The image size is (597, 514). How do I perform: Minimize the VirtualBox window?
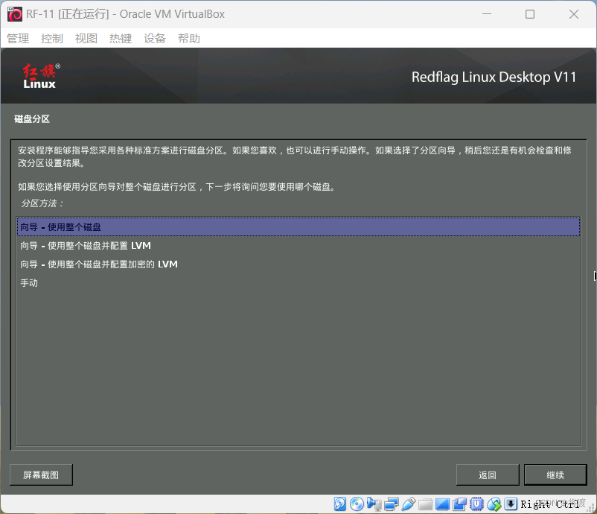pos(487,14)
